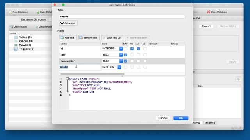Image resolution: width=250 pixels, height=140 pixels.
Task: Toggle Unique for the id field
Action: (145, 49)
